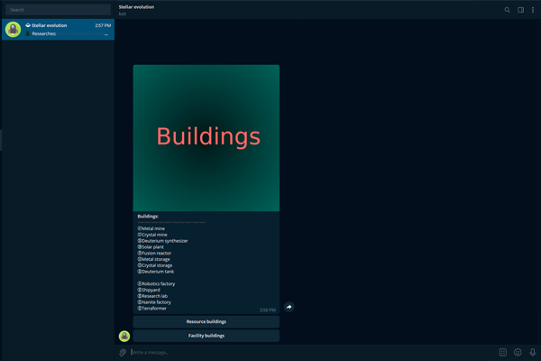This screenshot has width=541, height=361.
Task: Open the Stellar evolution avatar in the chat list
Action: click(x=14, y=30)
